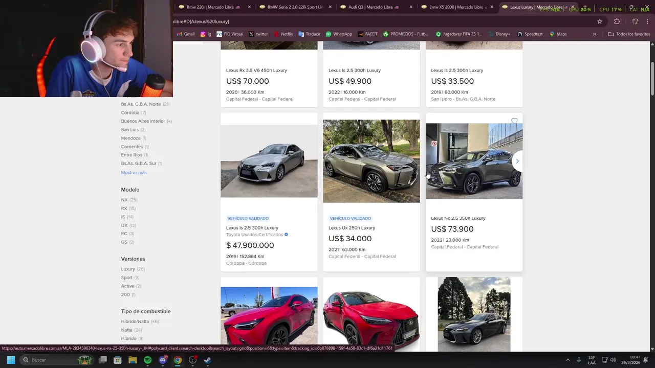The height and width of the screenshot is (368, 655).
Task: Open Netflix bookmark
Action: 283,34
